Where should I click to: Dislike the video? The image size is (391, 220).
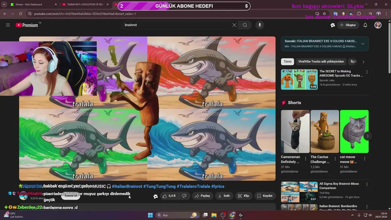click(184, 196)
